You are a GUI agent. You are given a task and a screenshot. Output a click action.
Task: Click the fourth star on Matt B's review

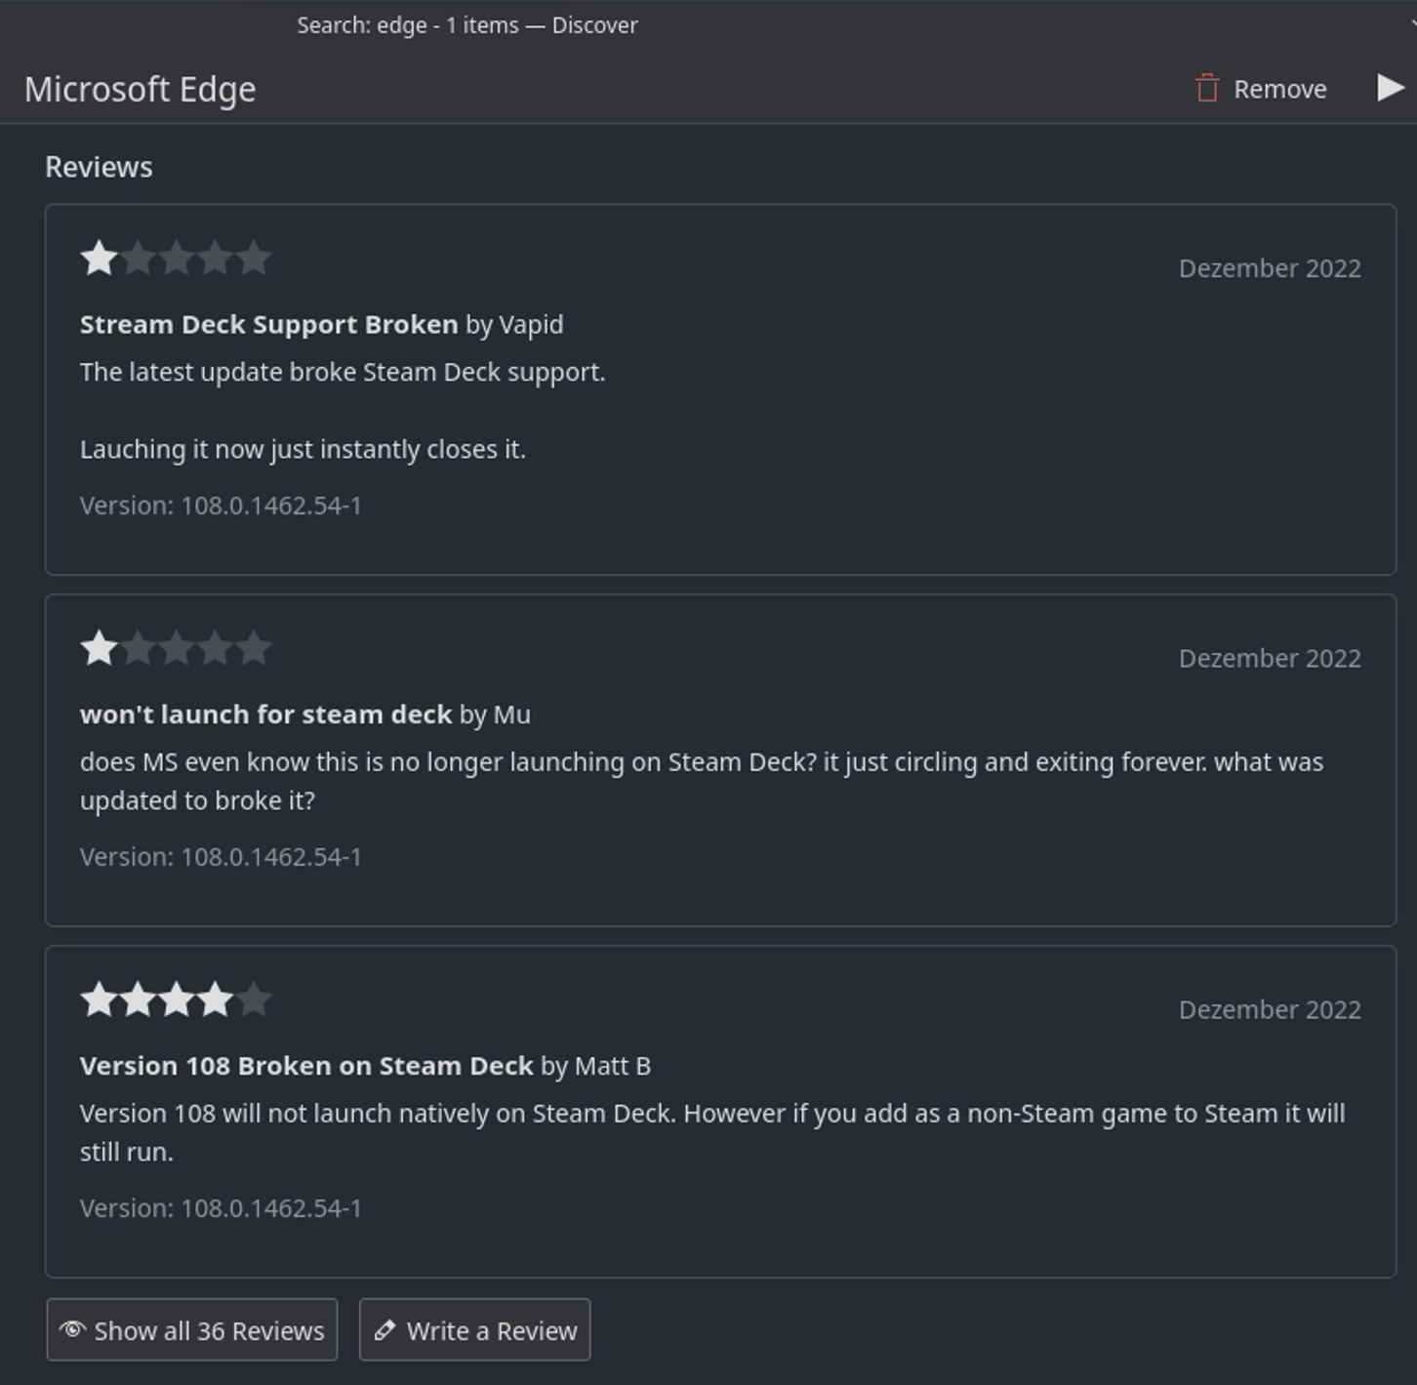click(x=217, y=998)
